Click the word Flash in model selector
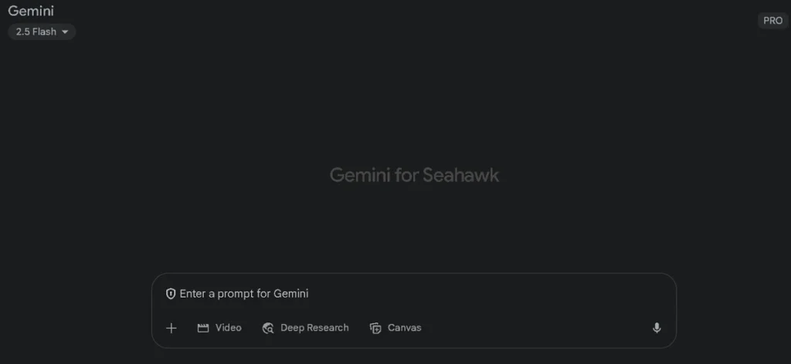 tap(44, 32)
